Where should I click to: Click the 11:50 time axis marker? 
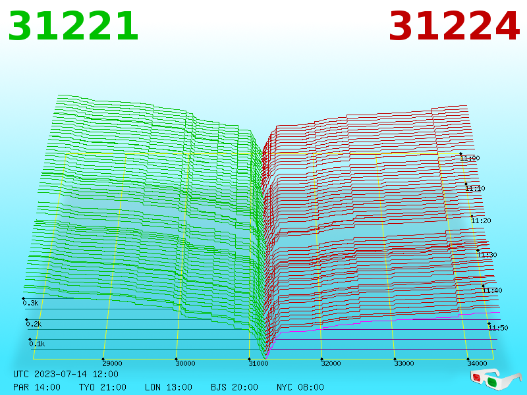tap(498, 328)
